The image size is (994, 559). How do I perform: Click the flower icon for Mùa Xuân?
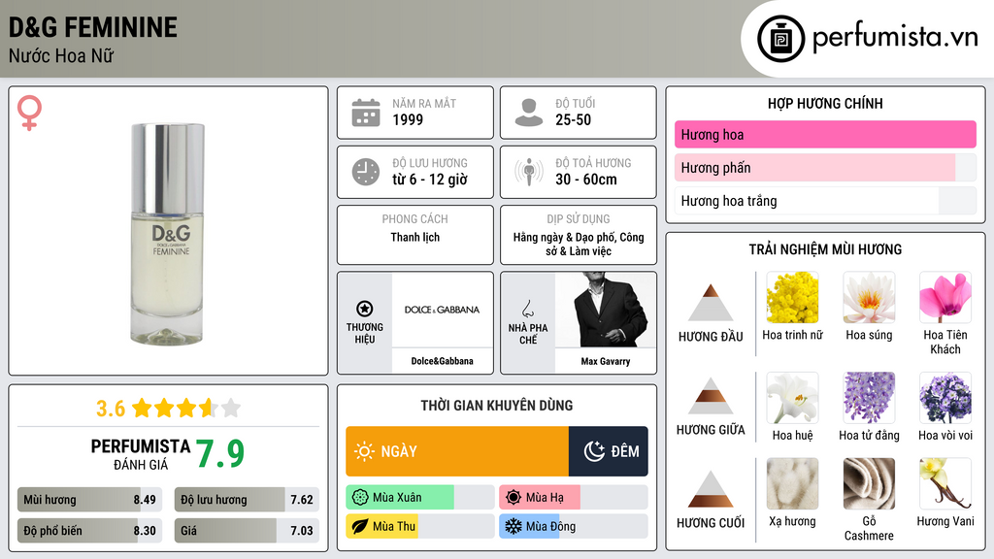pyautogui.click(x=360, y=498)
